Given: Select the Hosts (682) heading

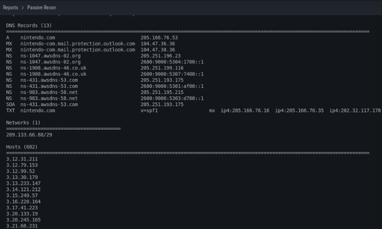Looking at the screenshot, I should (x=22, y=147).
